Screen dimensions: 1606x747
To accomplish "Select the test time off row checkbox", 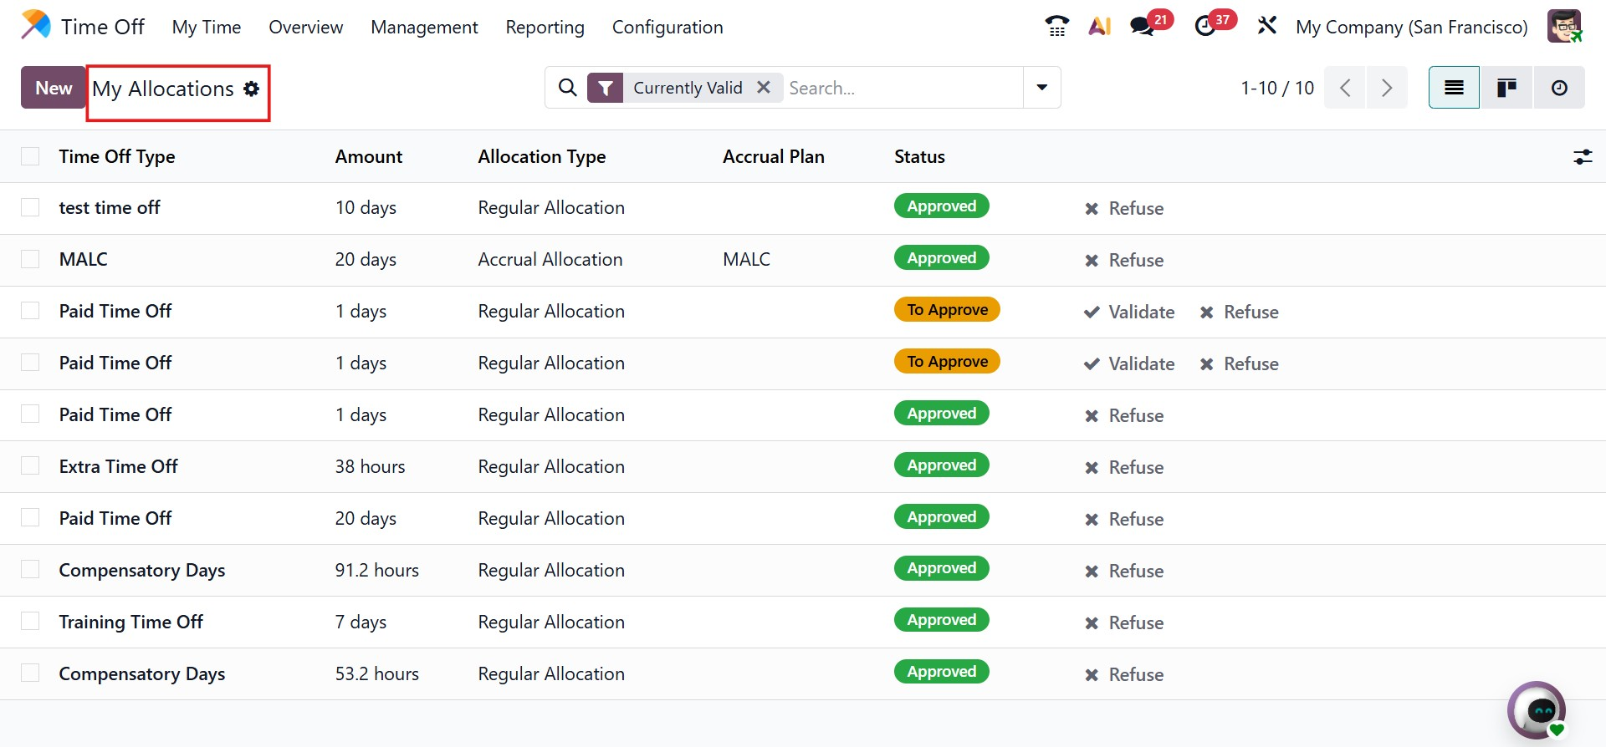I will pos(30,207).
